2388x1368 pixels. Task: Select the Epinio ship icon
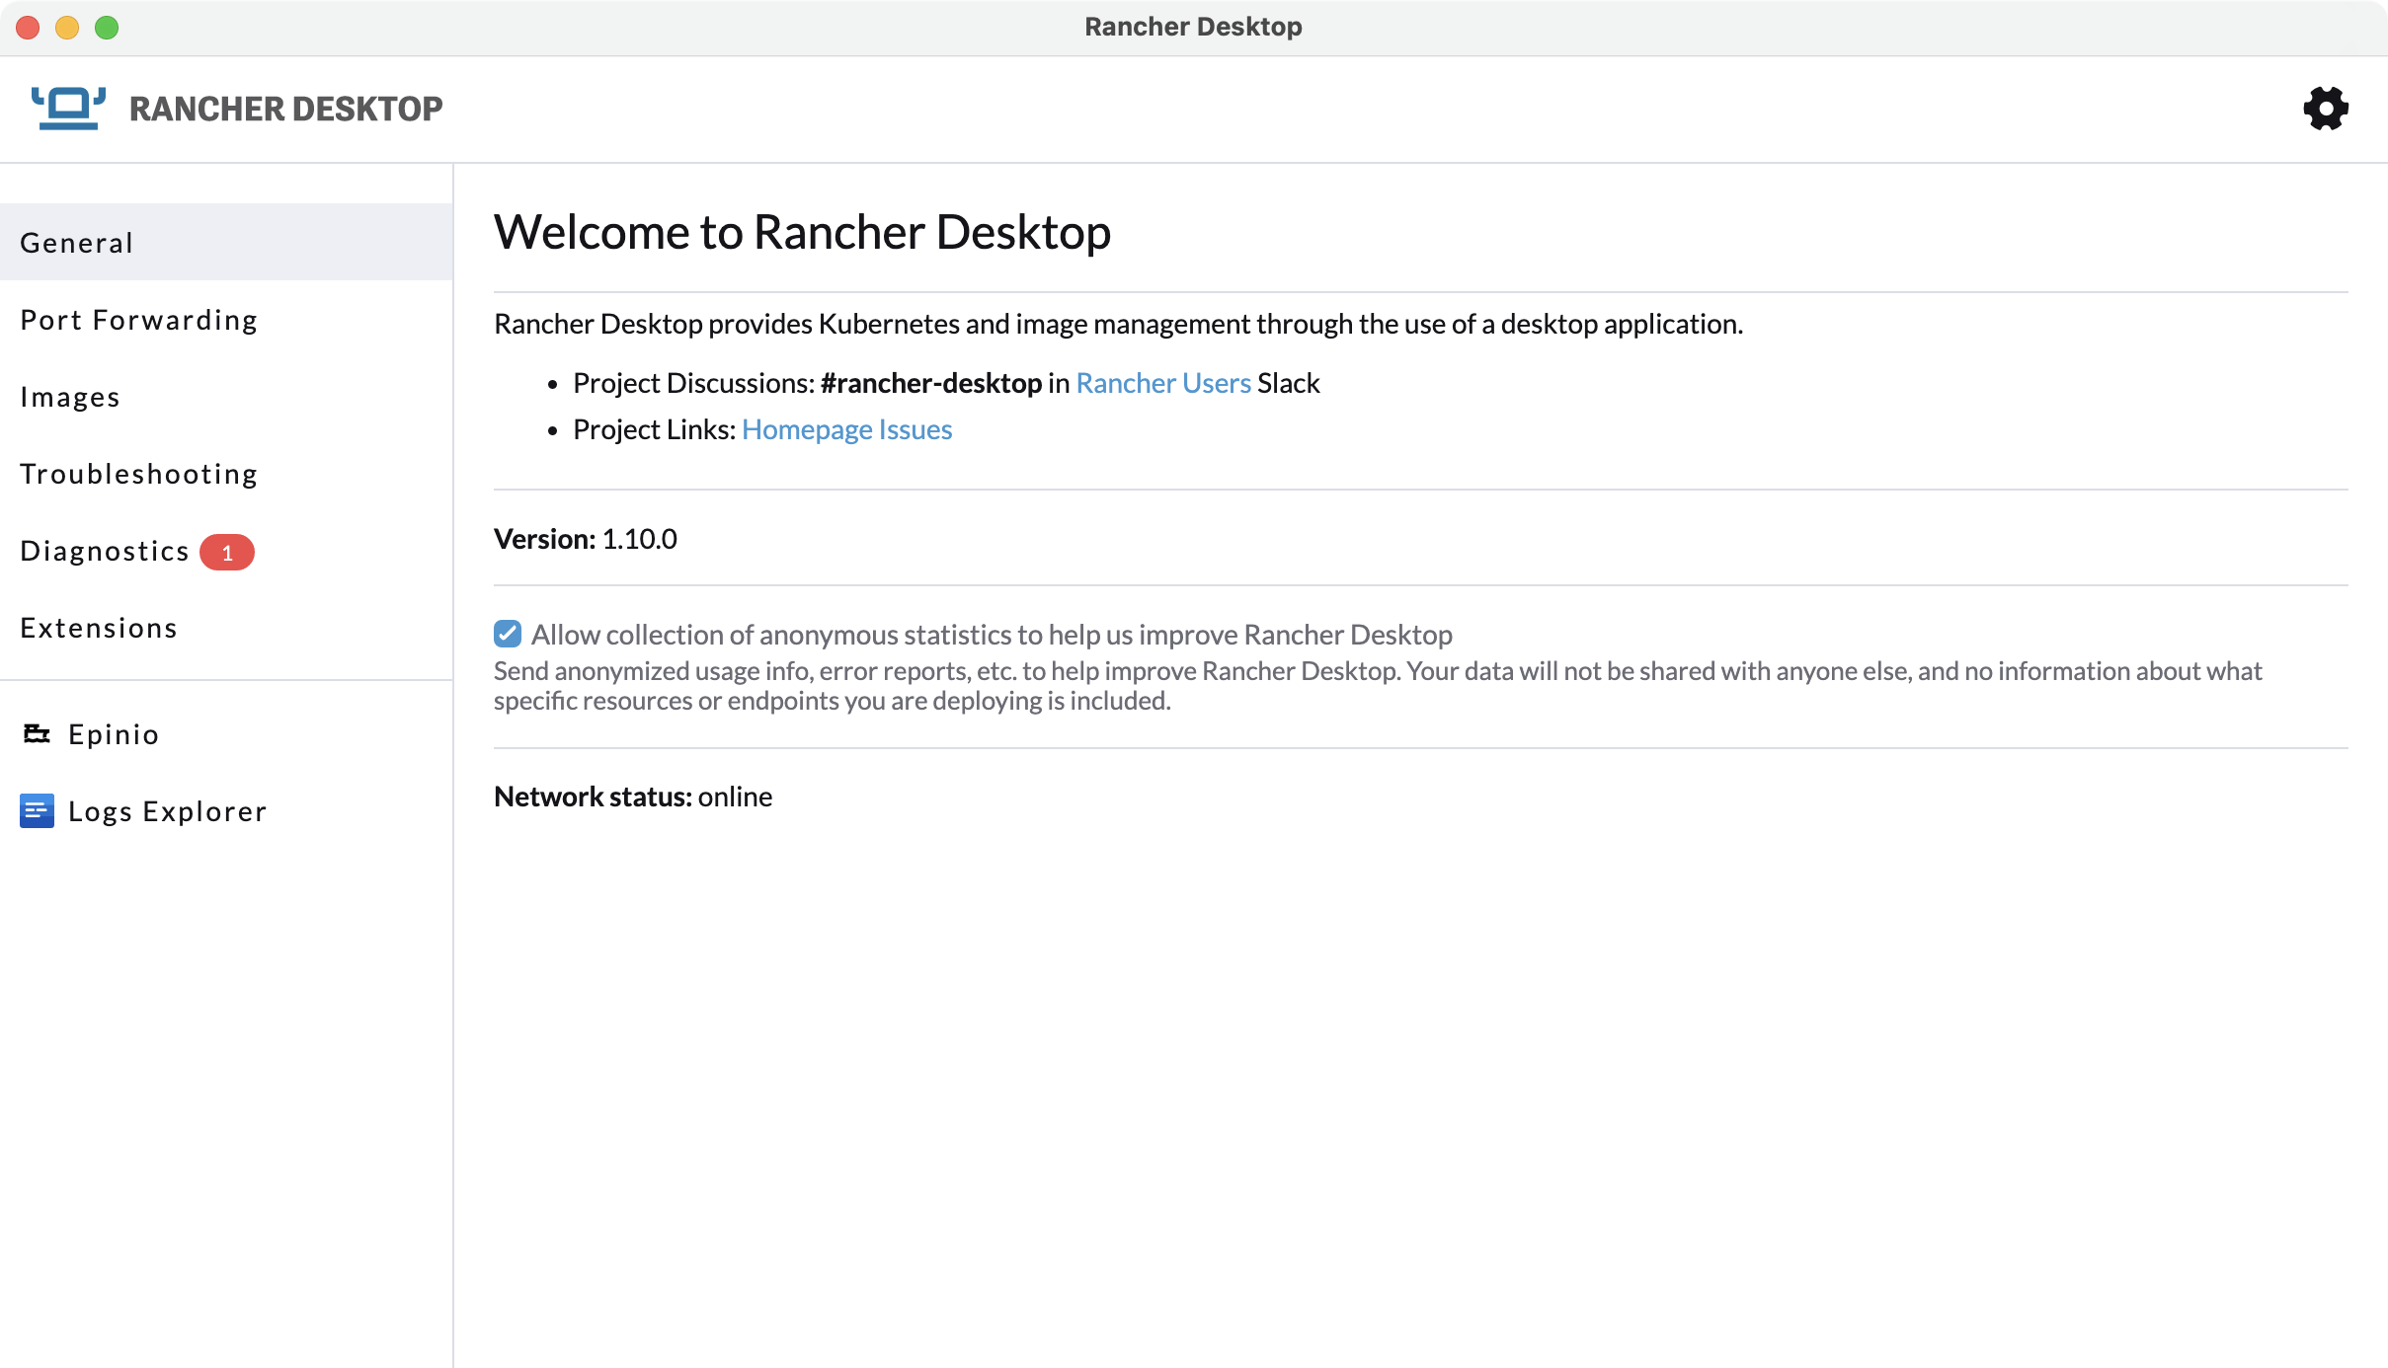37,732
